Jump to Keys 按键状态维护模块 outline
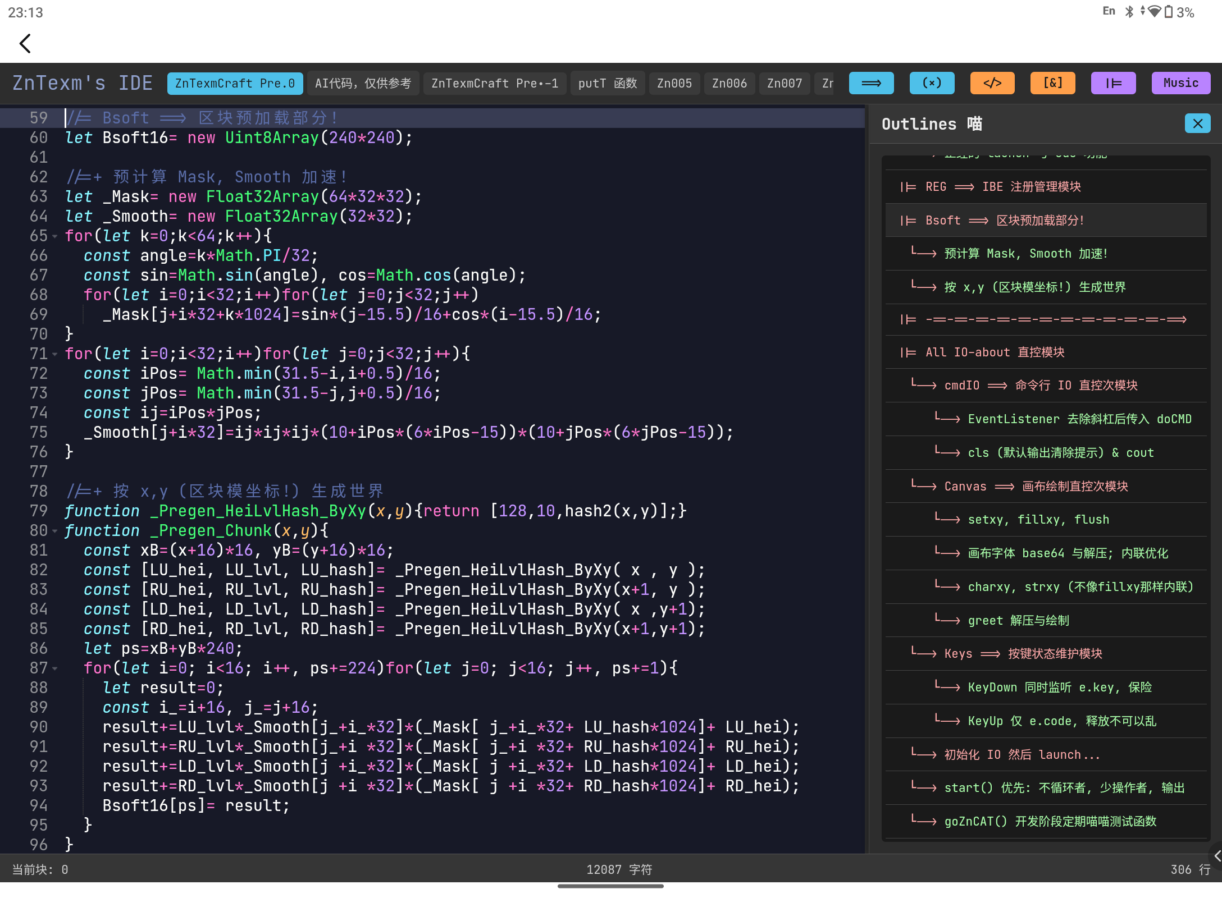The image size is (1222, 898). tap(1046, 654)
